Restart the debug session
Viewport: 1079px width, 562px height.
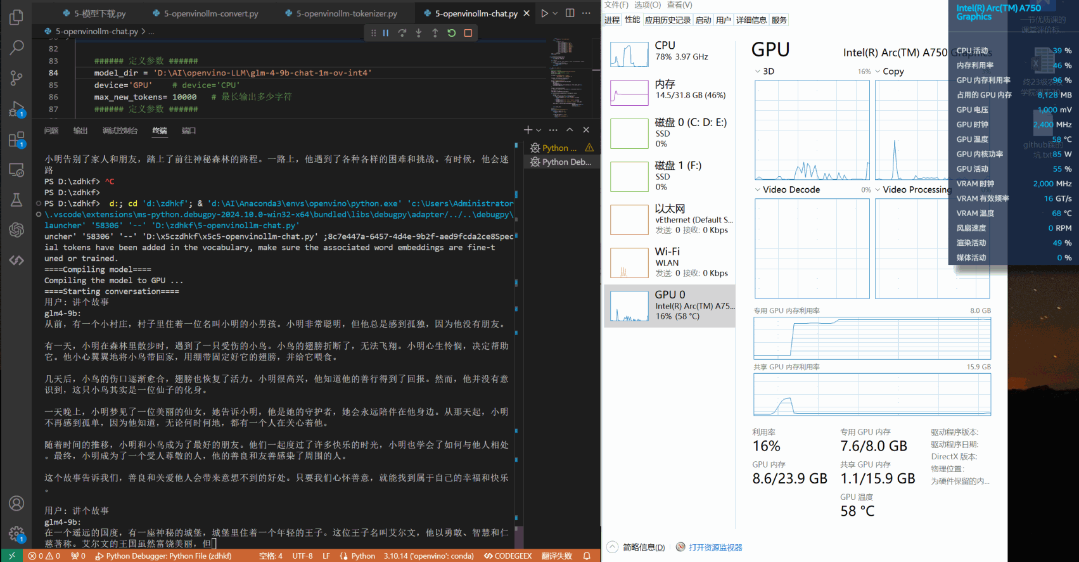[452, 33]
